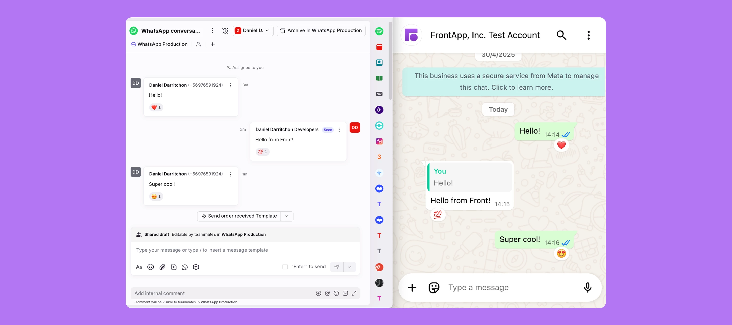732x325 pixels.
Task: Open the green book knowledge base icon
Action: point(379,78)
